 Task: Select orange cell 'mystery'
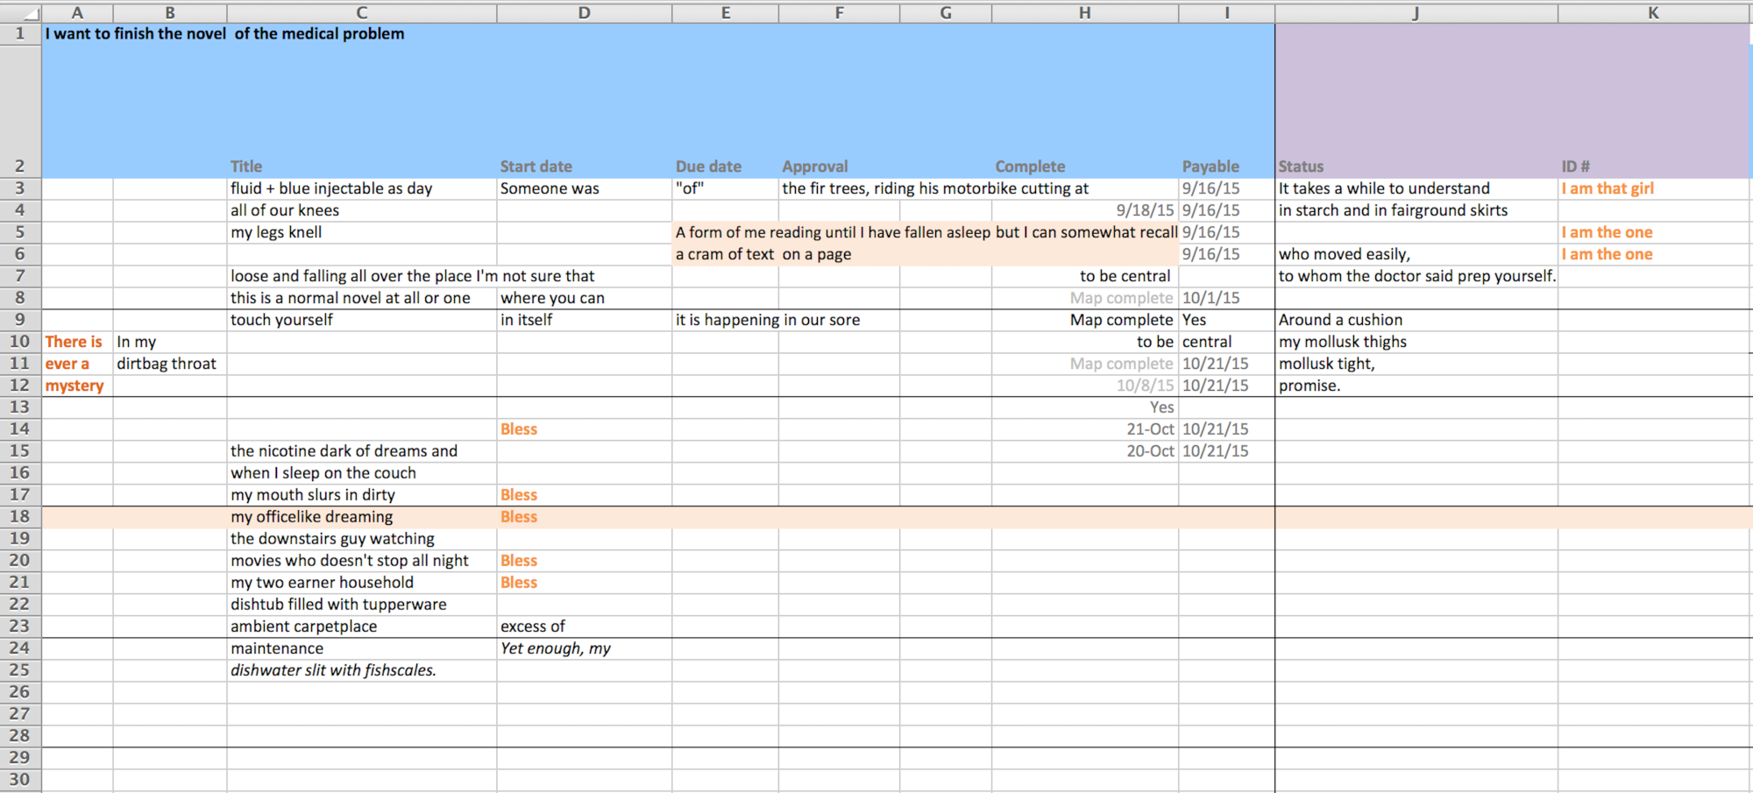[77, 386]
